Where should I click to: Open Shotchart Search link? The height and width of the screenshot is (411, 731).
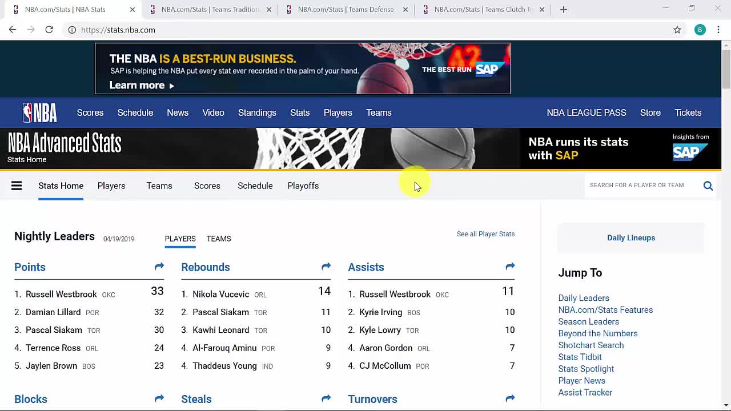tap(591, 345)
